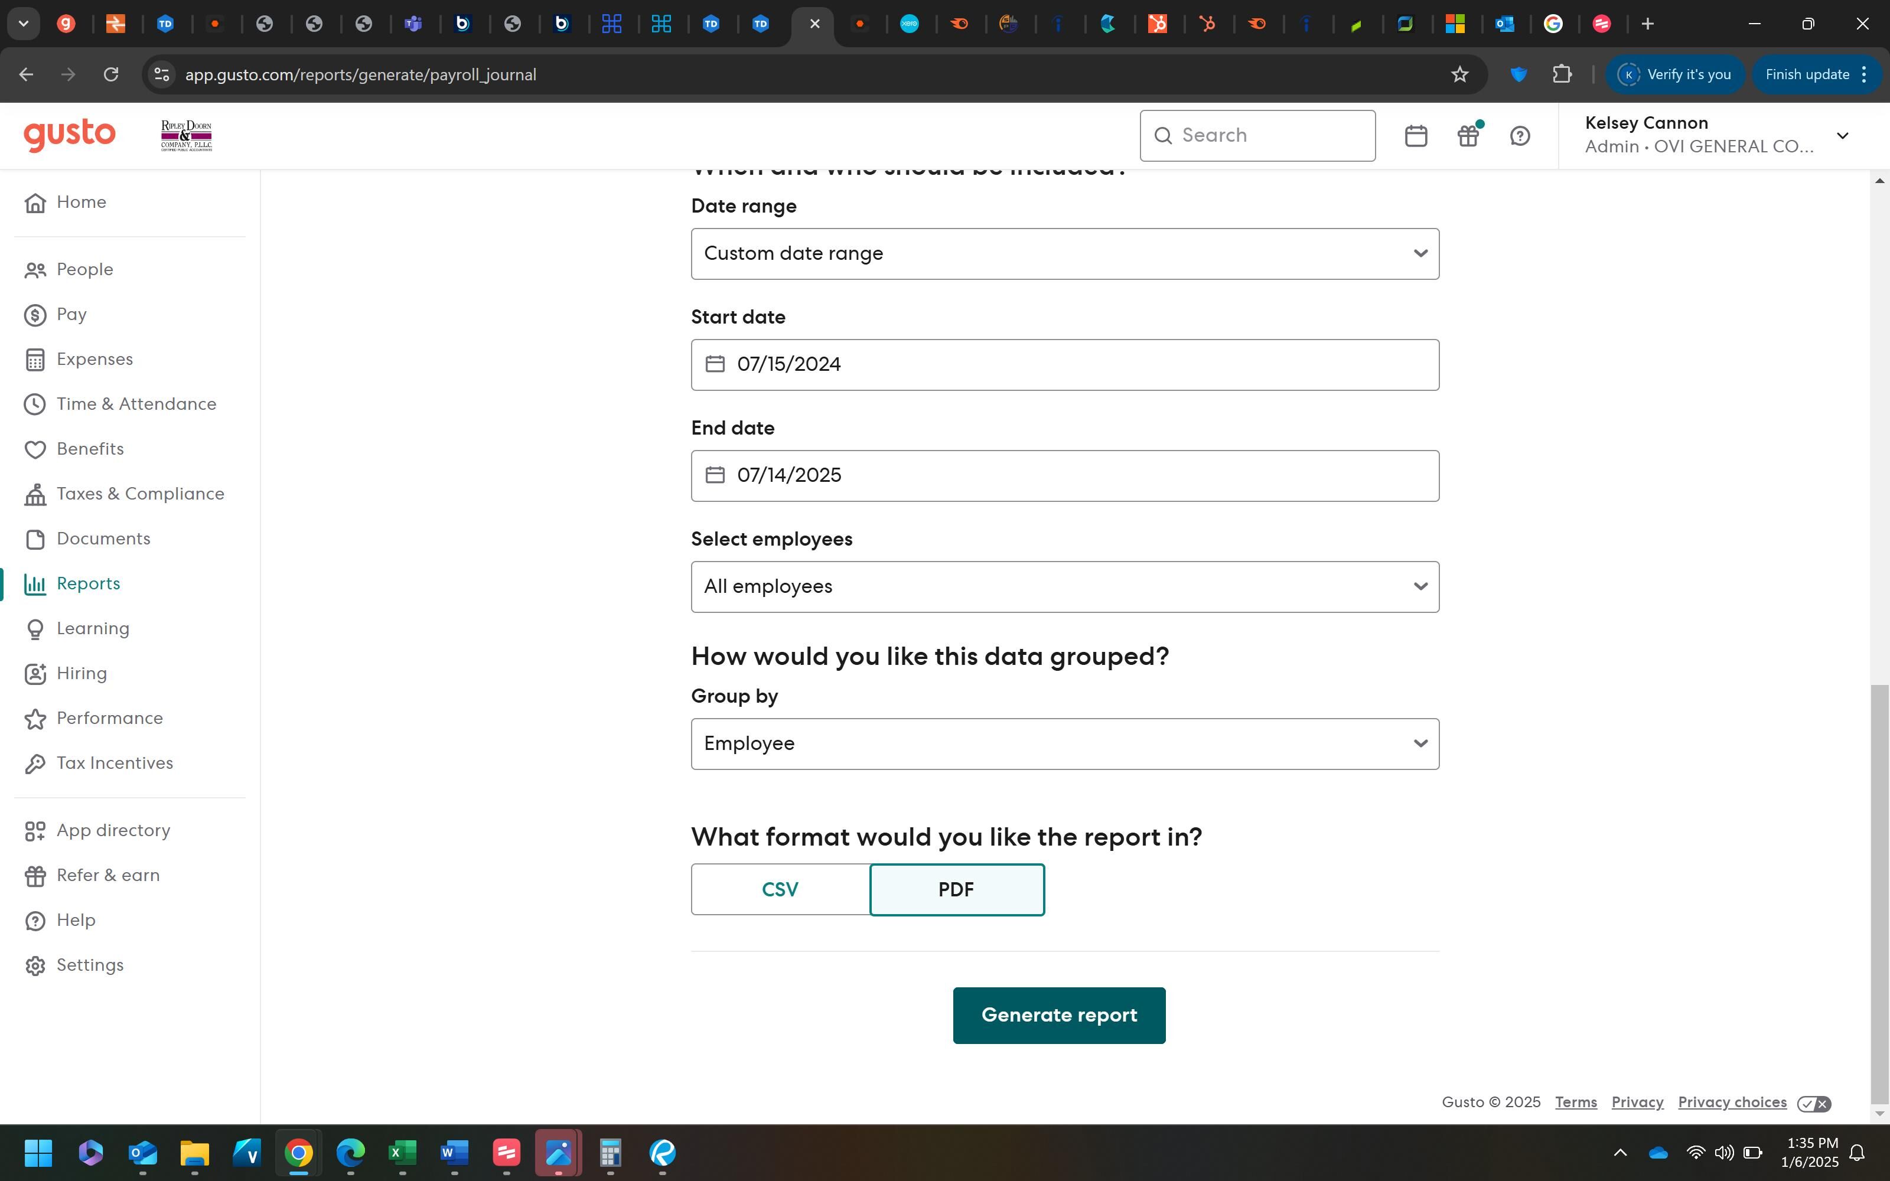This screenshot has height=1181, width=1890.
Task: Click the End date input field
Action: pyautogui.click(x=1064, y=476)
